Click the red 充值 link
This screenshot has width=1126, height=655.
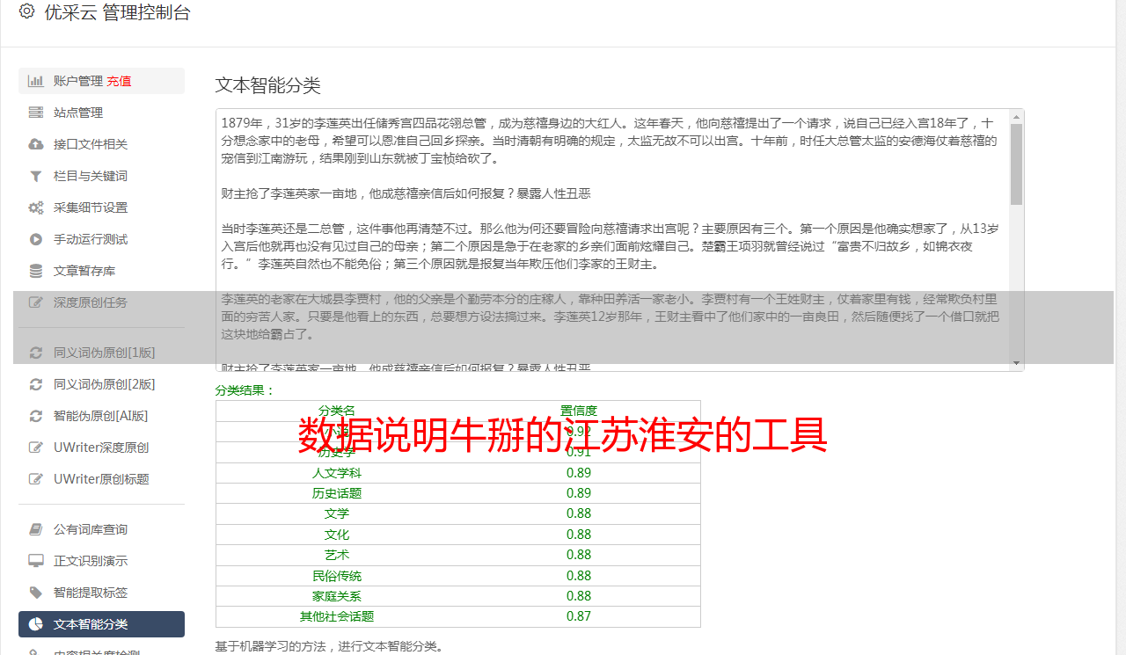[119, 81]
